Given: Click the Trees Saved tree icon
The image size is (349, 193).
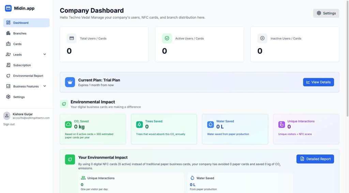Looking at the screenshot, I should click(x=139, y=125).
